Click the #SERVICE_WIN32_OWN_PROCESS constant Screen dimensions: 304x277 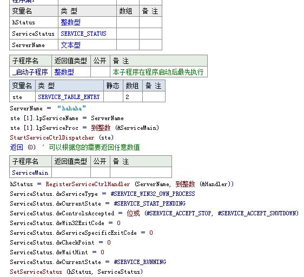[x=153, y=194]
